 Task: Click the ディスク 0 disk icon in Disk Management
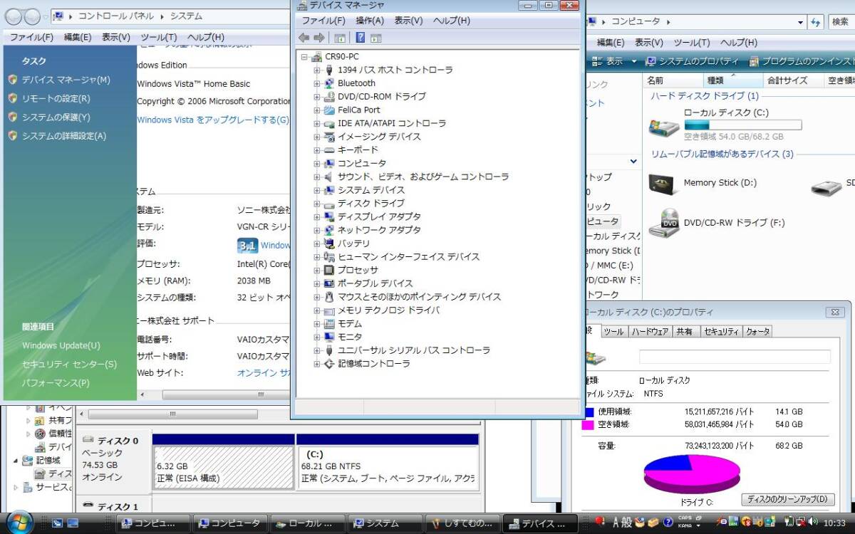(x=89, y=441)
